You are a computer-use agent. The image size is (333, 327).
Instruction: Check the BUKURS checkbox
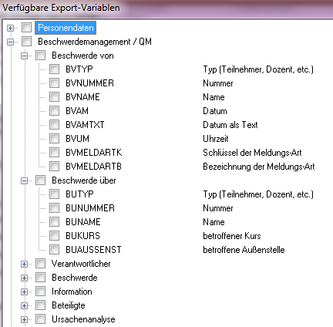pos(55,236)
